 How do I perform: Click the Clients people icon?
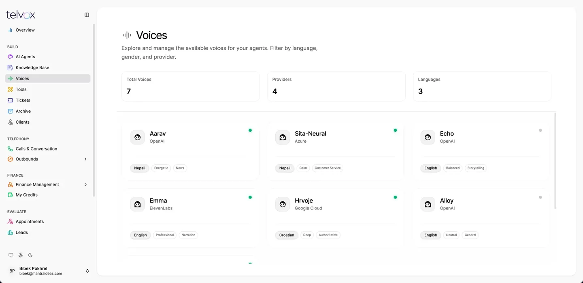(11, 122)
